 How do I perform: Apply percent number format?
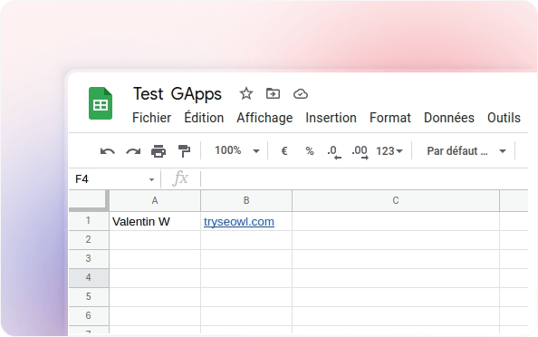tap(310, 151)
